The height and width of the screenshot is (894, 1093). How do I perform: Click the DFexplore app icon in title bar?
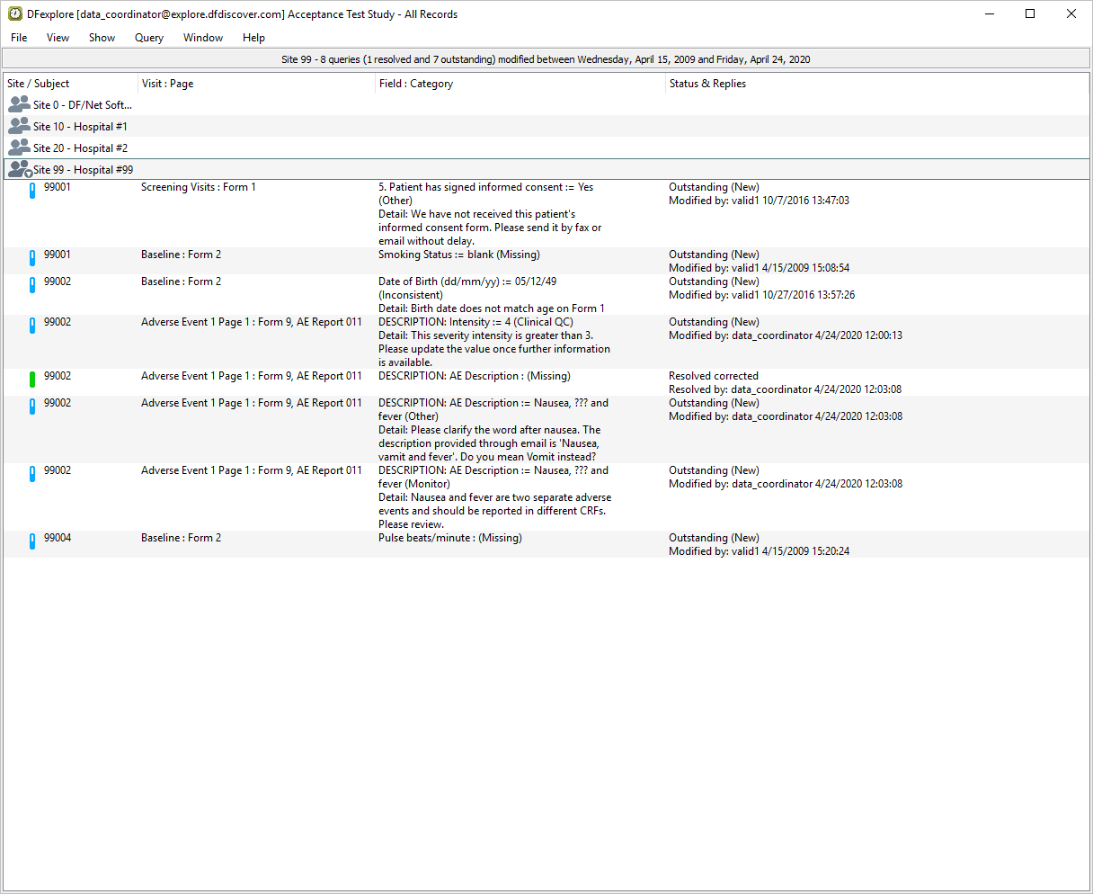pyautogui.click(x=15, y=14)
